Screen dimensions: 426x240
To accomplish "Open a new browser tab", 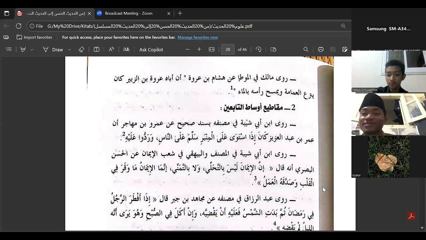I will click(180, 13).
